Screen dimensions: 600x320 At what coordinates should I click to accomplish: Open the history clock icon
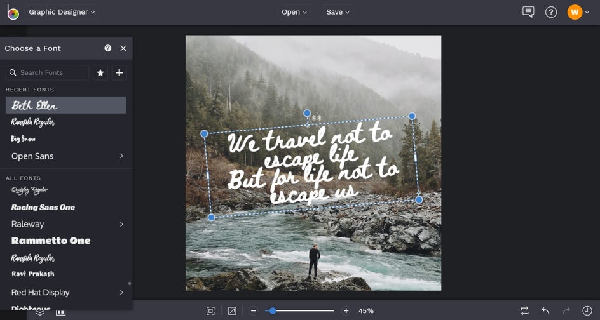[x=587, y=311]
